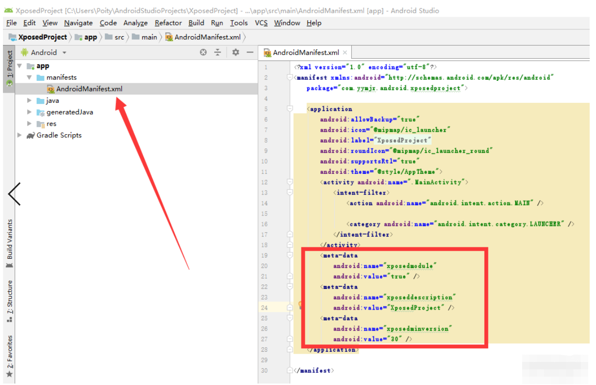Click XposedProject in the breadcrumb bar
This screenshot has width=596, height=385.
(43, 37)
